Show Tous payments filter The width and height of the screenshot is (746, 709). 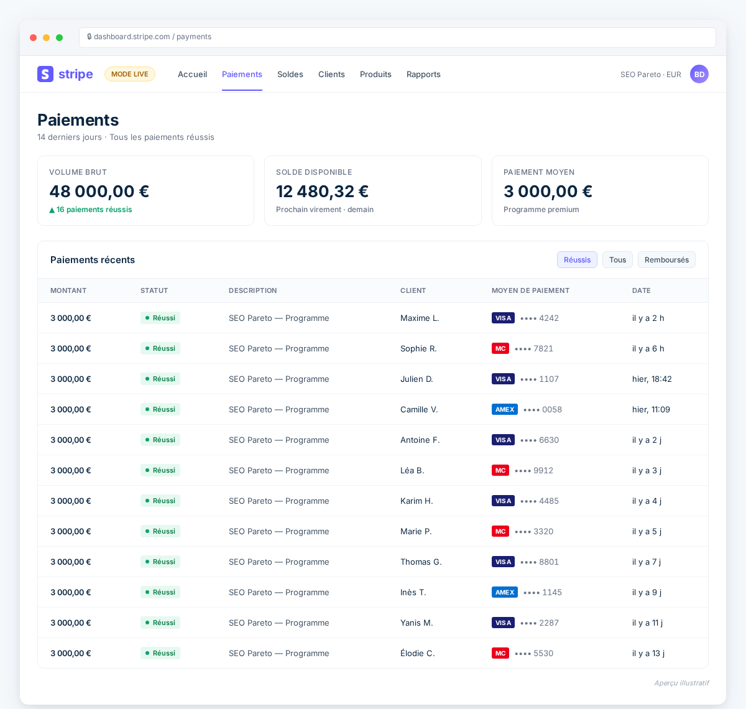(x=617, y=260)
